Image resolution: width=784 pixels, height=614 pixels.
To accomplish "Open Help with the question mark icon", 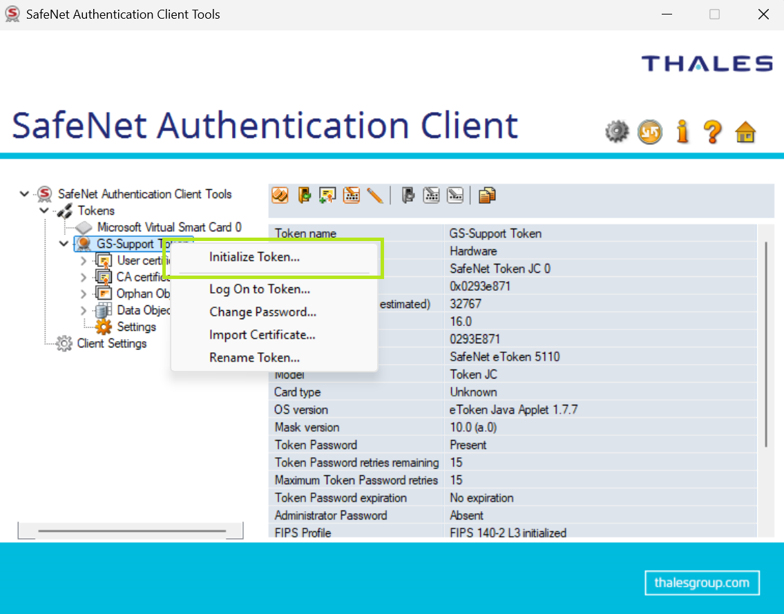I will pyautogui.click(x=712, y=132).
